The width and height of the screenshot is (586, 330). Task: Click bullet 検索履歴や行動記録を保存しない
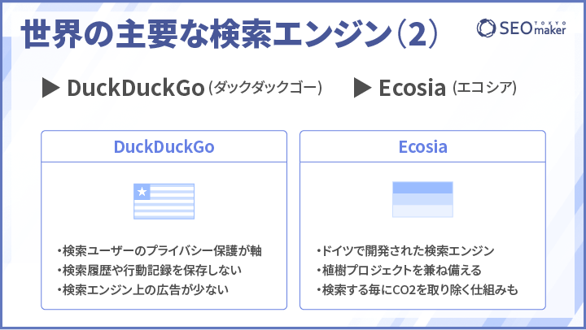(x=150, y=271)
